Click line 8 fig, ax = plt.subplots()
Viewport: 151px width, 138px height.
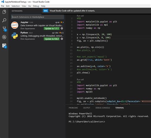92,41
